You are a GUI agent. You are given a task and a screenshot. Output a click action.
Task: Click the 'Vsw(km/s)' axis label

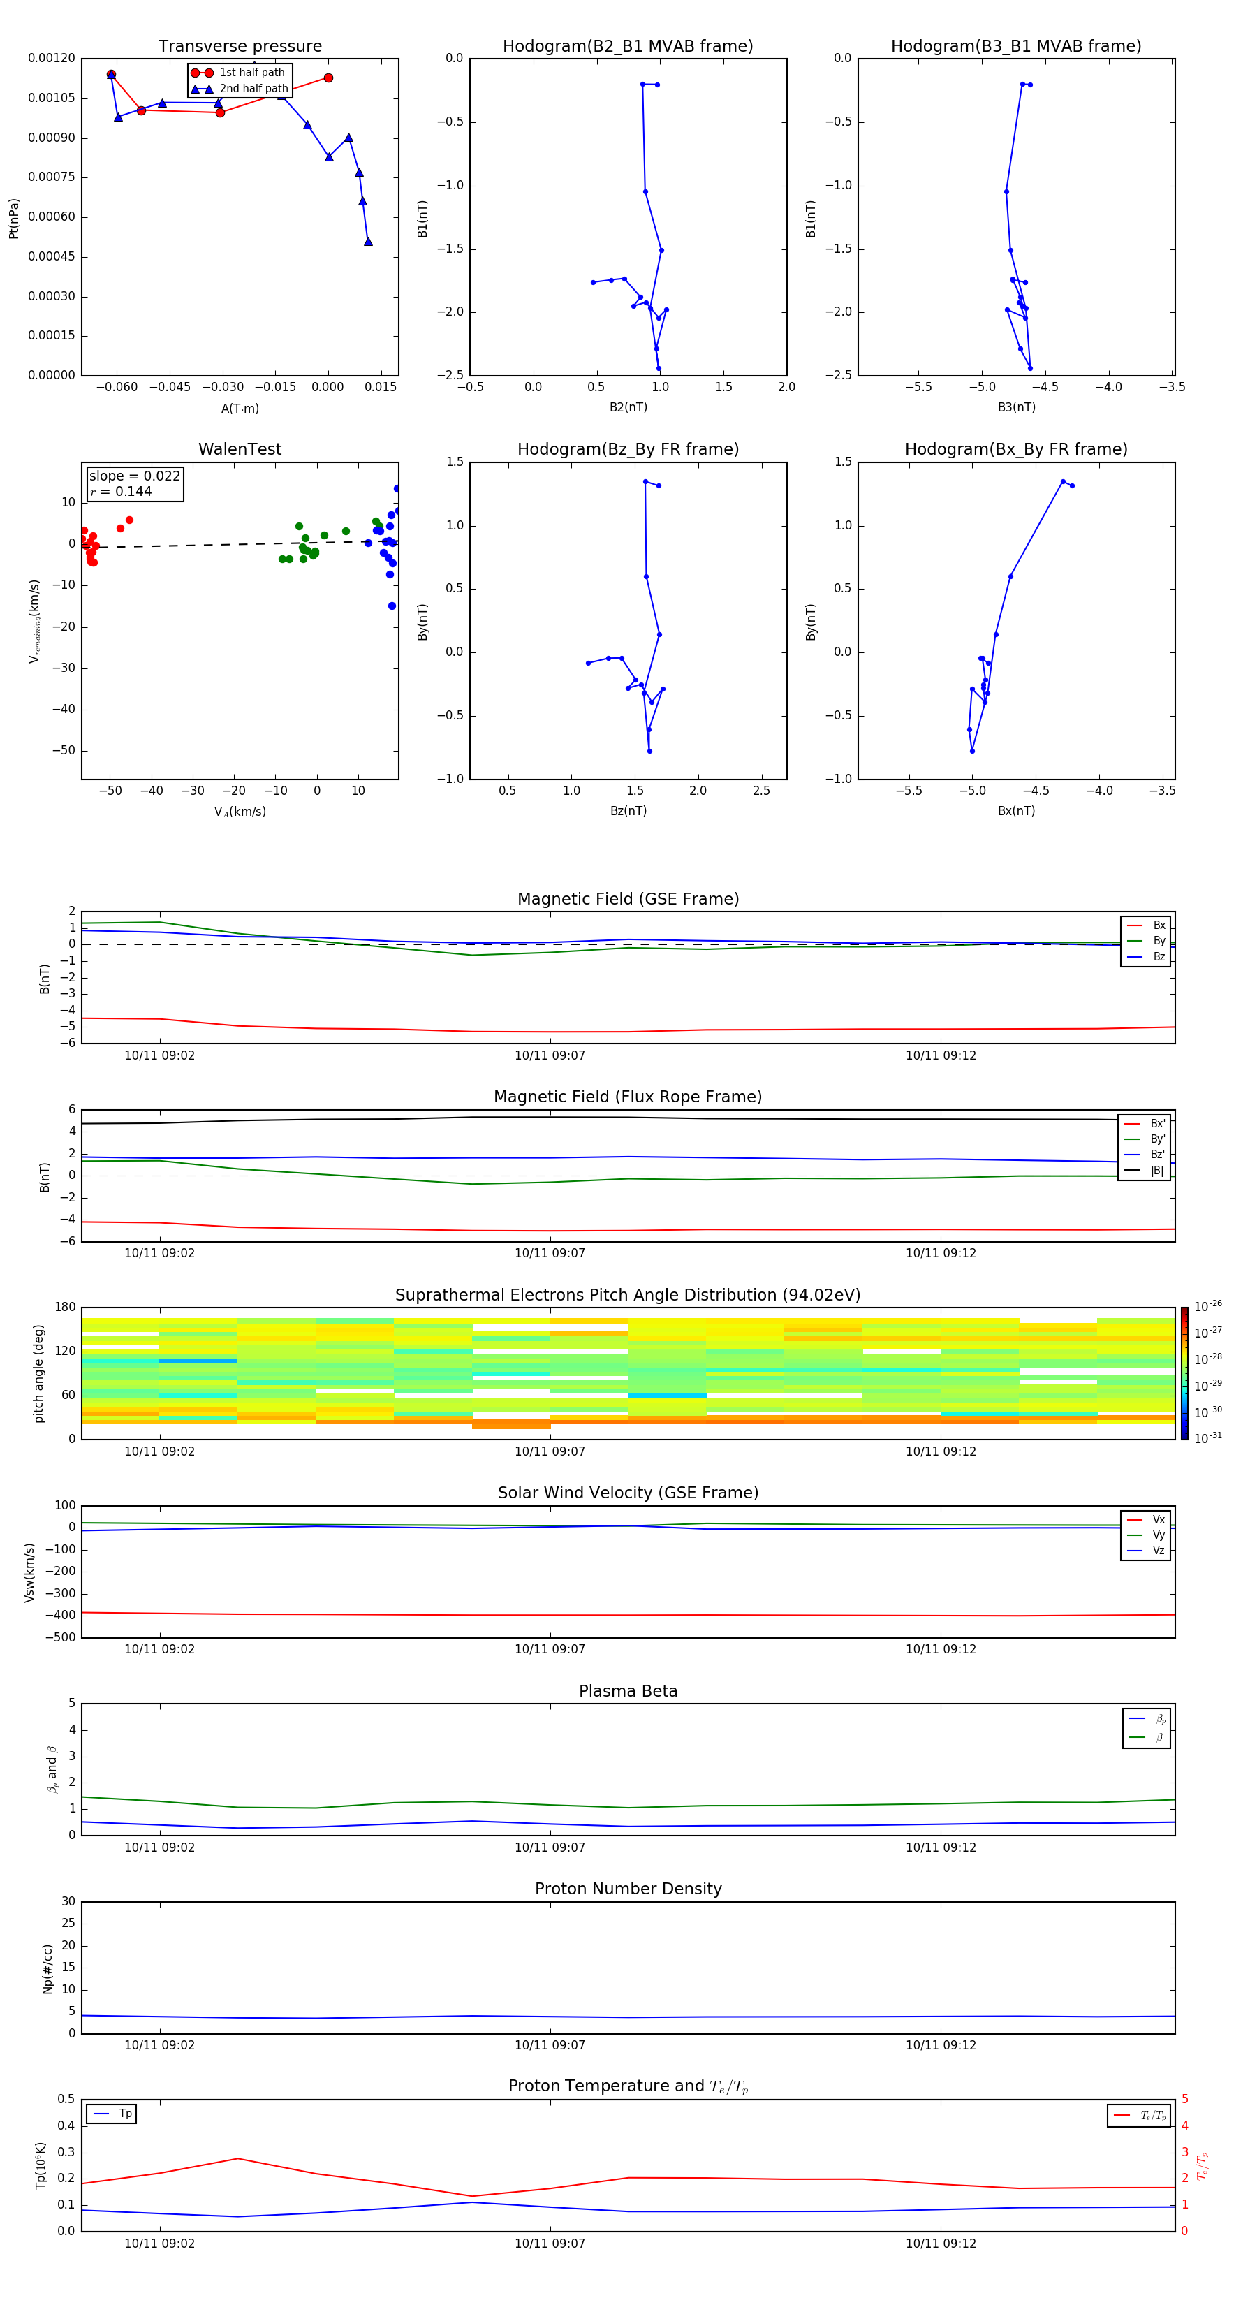click(x=29, y=1572)
